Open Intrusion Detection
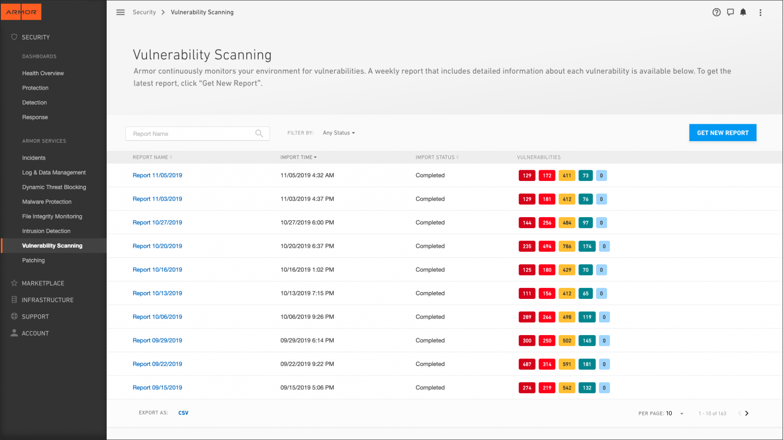Image resolution: width=783 pixels, height=440 pixels. point(46,231)
